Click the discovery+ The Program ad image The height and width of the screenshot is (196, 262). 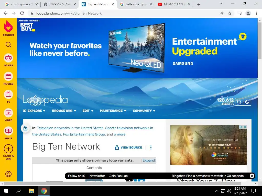coord(208,145)
